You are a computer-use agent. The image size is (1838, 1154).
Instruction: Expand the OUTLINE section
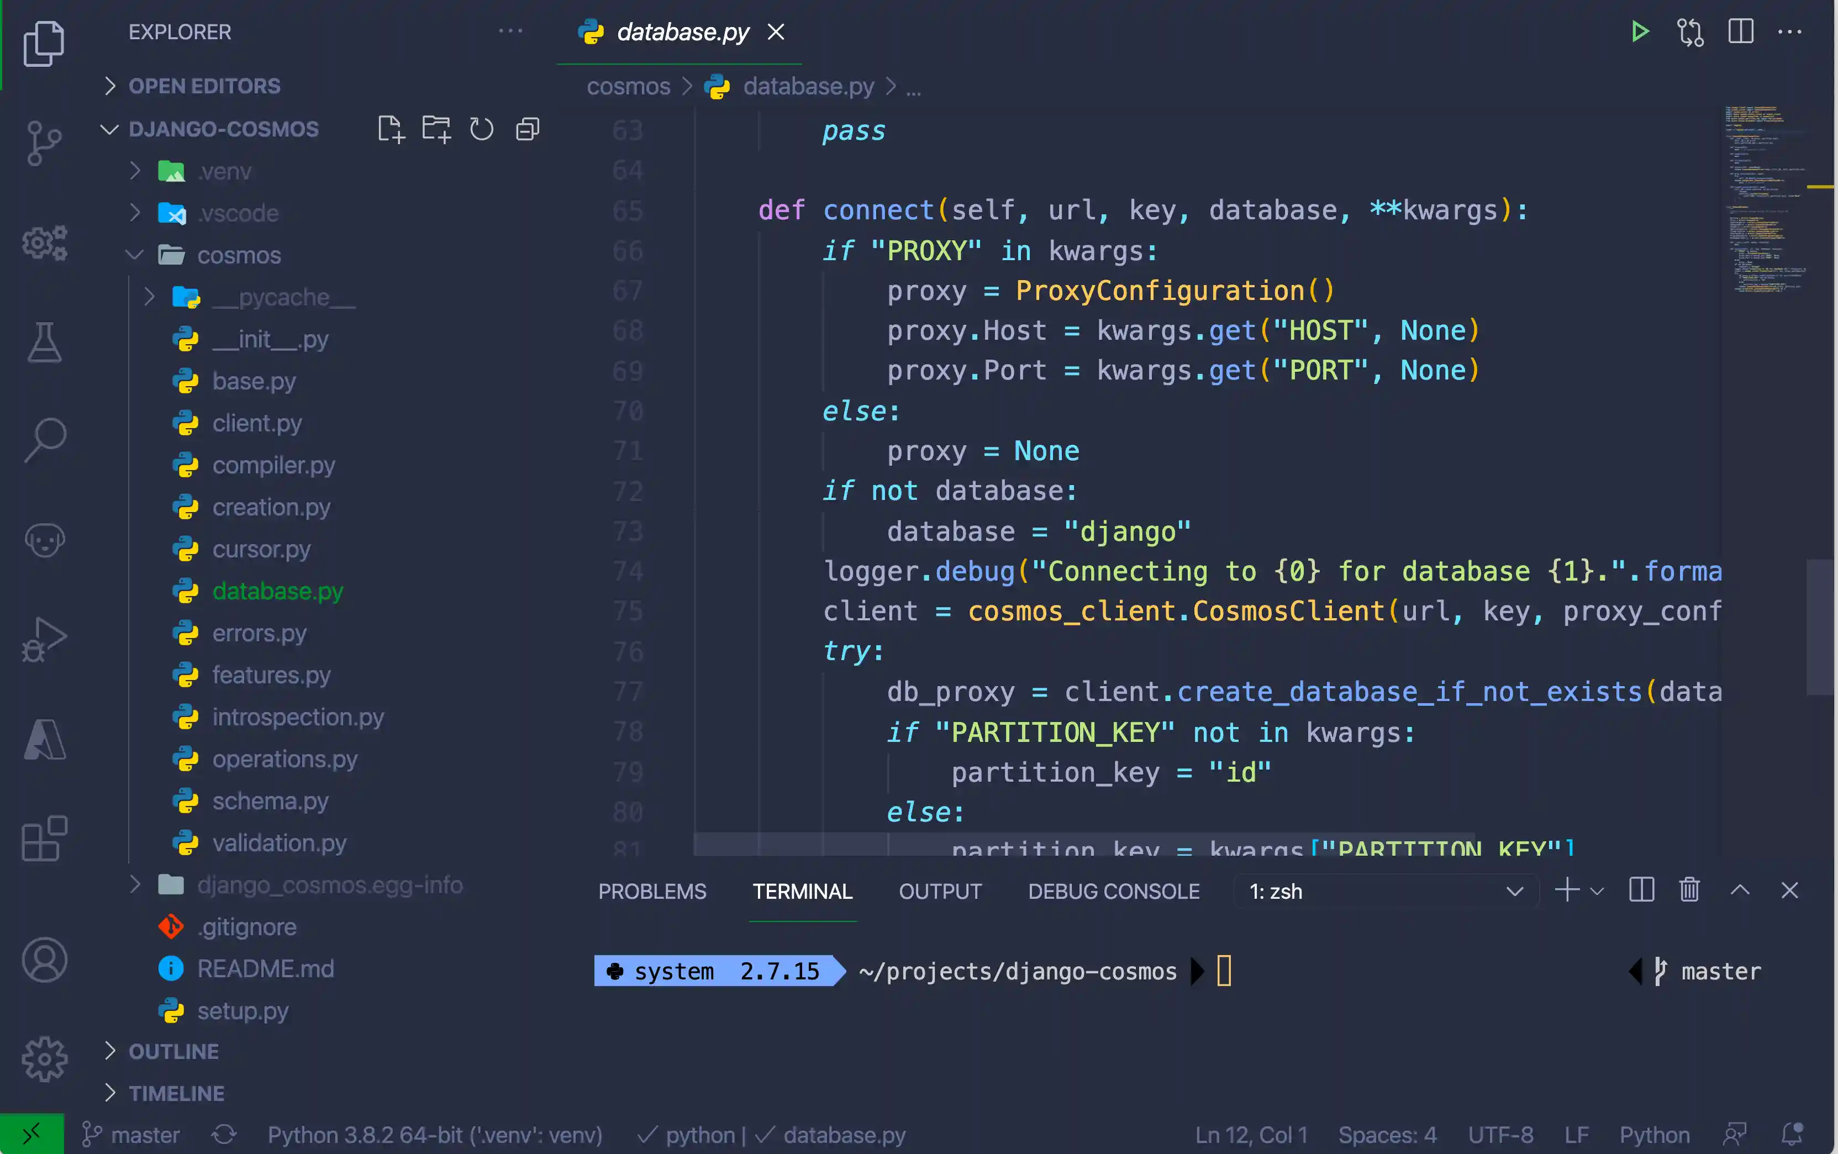tap(173, 1051)
